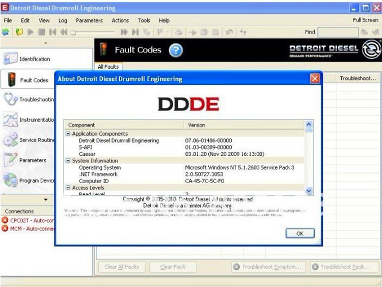
Task: Open Troubleshooting stethoscope sidebar item
Action: pyautogui.click(x=28, y=99)
